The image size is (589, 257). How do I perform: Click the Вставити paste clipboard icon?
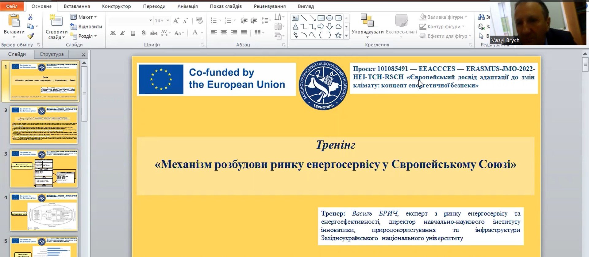point(14,21)
